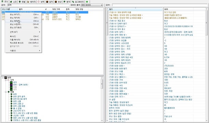Select the 바퀴 소멸 model tree row

coord(17,101)
